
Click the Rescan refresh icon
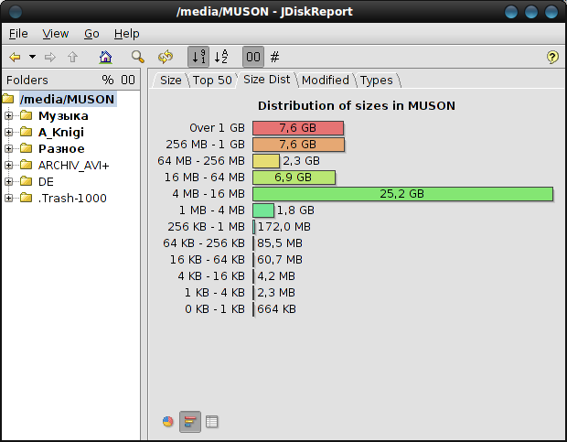pyautogui.click(x=166, y=57)
